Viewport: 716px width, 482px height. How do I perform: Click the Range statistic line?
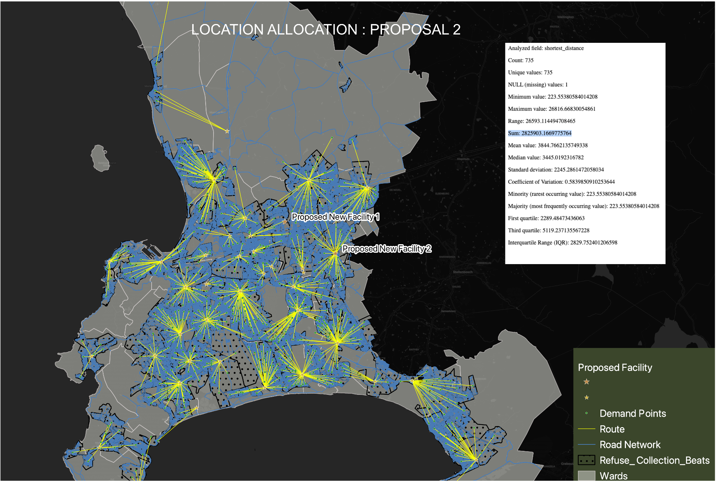tap(542, 121)
